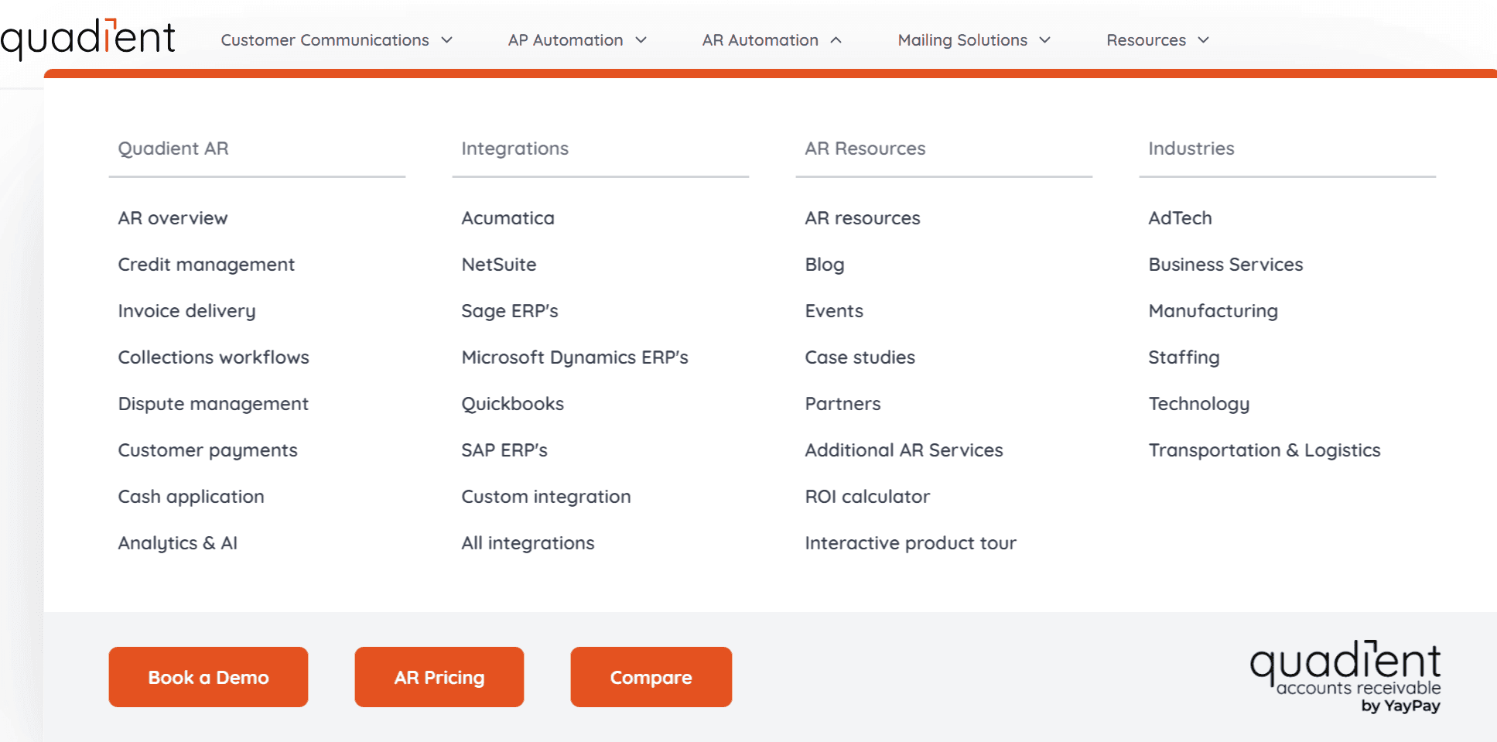Click AR Resources column heading

865,149
